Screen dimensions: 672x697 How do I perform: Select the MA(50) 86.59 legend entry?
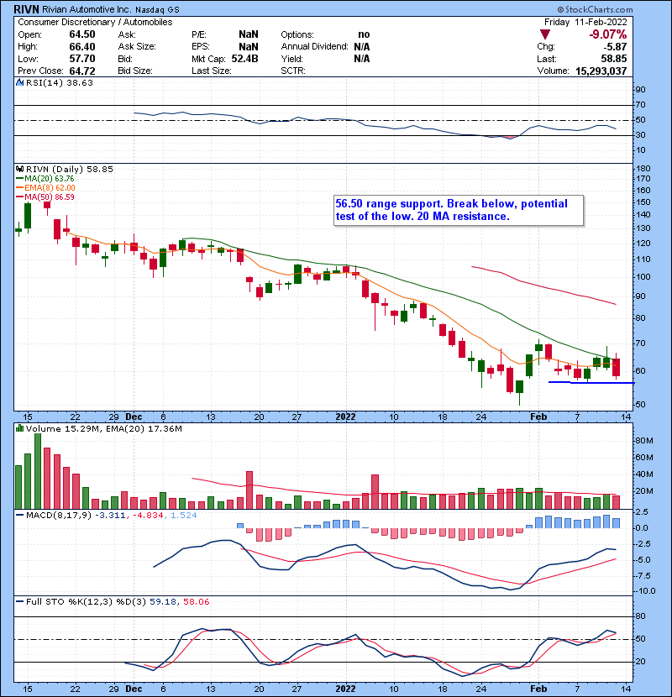pos(45,197)
